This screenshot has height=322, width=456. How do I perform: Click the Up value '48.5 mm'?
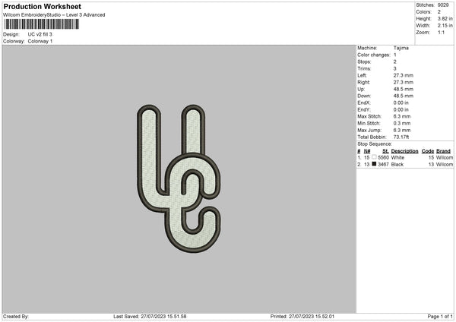(x=404, y=89)
